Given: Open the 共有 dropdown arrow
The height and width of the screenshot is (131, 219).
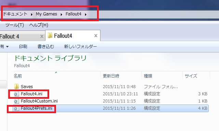Looking at the screenshot, I should coord(7,47).
